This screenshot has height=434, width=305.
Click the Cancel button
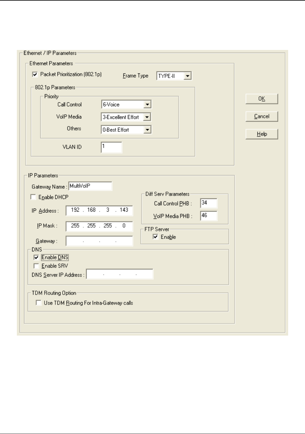tap(262, 116)
